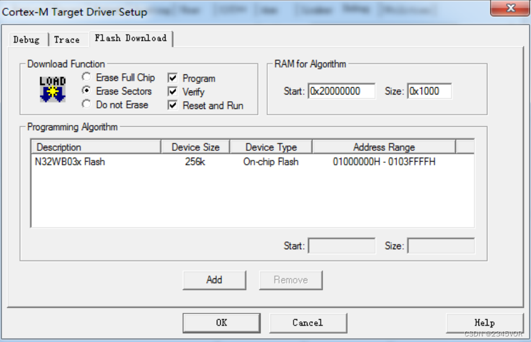
Task: Choose the Do not Erase option
Action: tap(87, 104)
